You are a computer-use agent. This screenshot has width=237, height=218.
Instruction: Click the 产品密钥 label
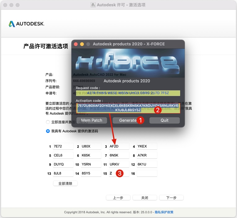pos(53,87)
